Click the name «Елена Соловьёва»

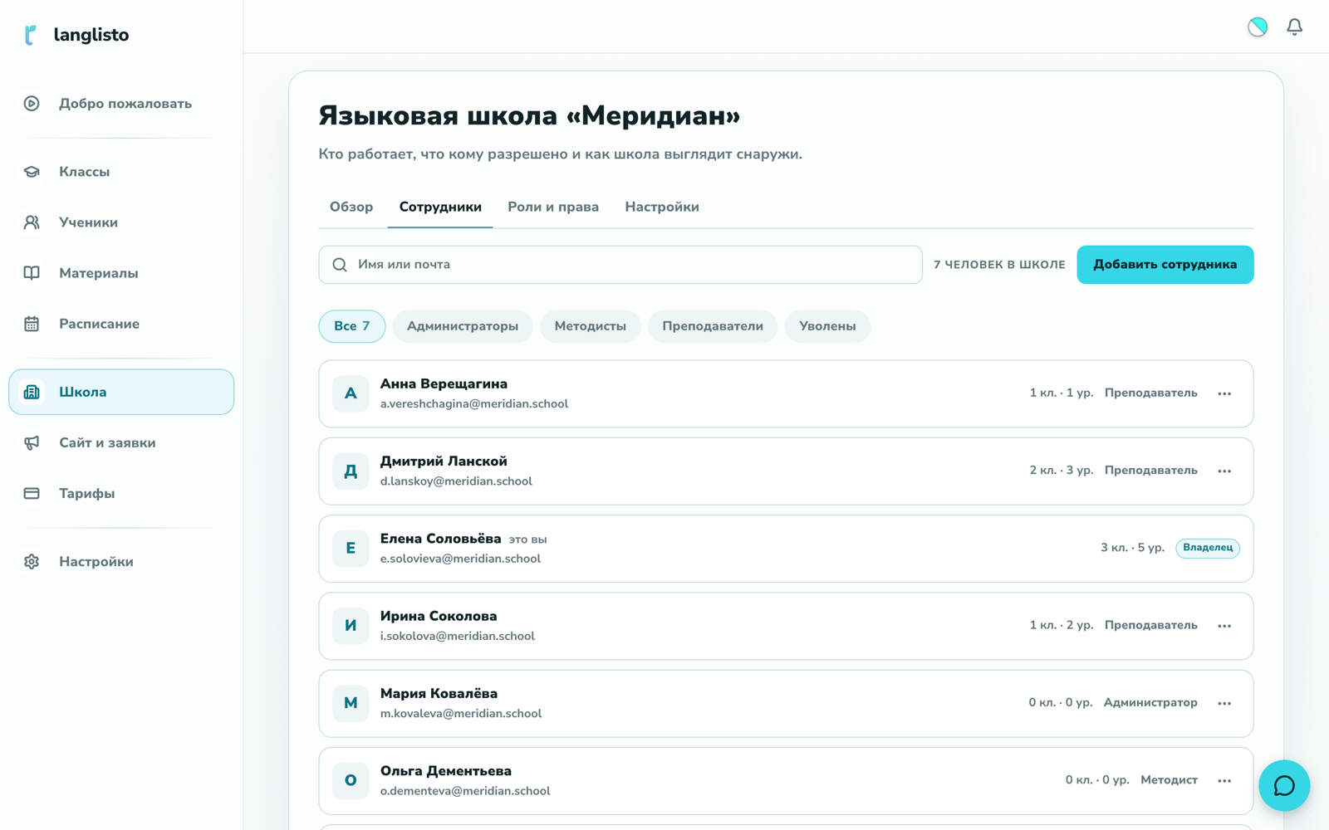[441, 539]
